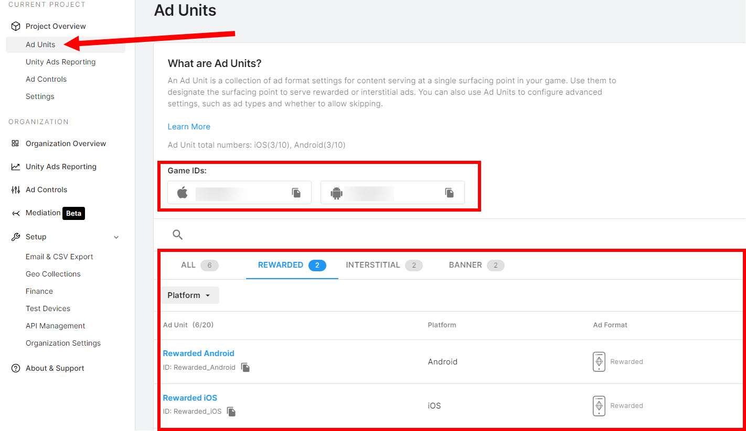Copy the iOS Game ID
Screen dimensions: 746x431
296,193
